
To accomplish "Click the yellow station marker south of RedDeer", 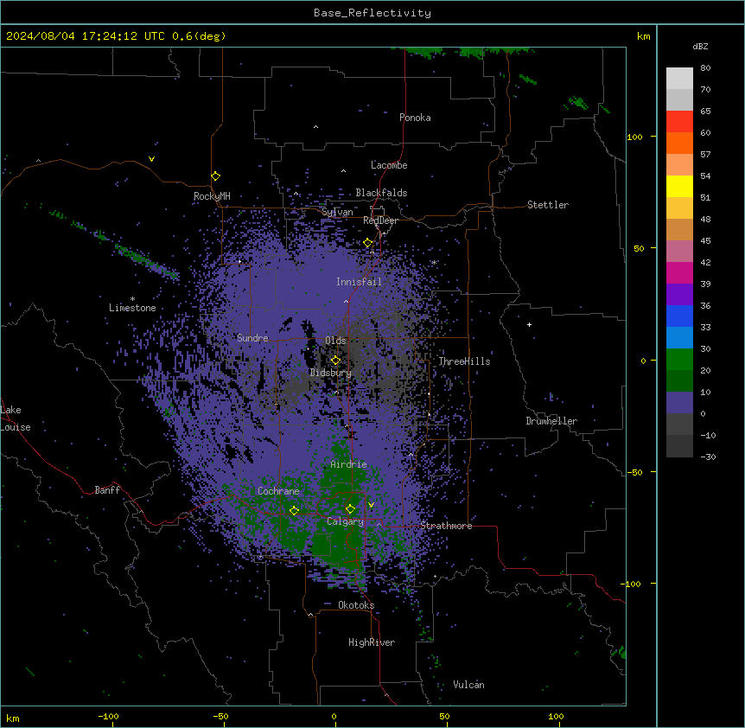I will coord(367,243).
